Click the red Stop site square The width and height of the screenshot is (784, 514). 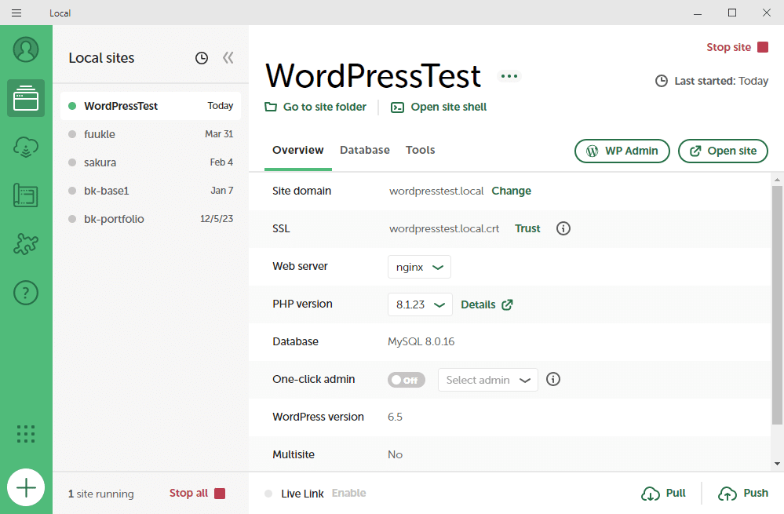click(763, 47)
